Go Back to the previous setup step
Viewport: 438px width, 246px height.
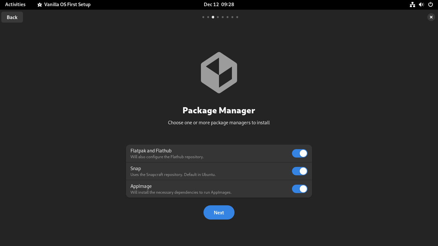12,17
